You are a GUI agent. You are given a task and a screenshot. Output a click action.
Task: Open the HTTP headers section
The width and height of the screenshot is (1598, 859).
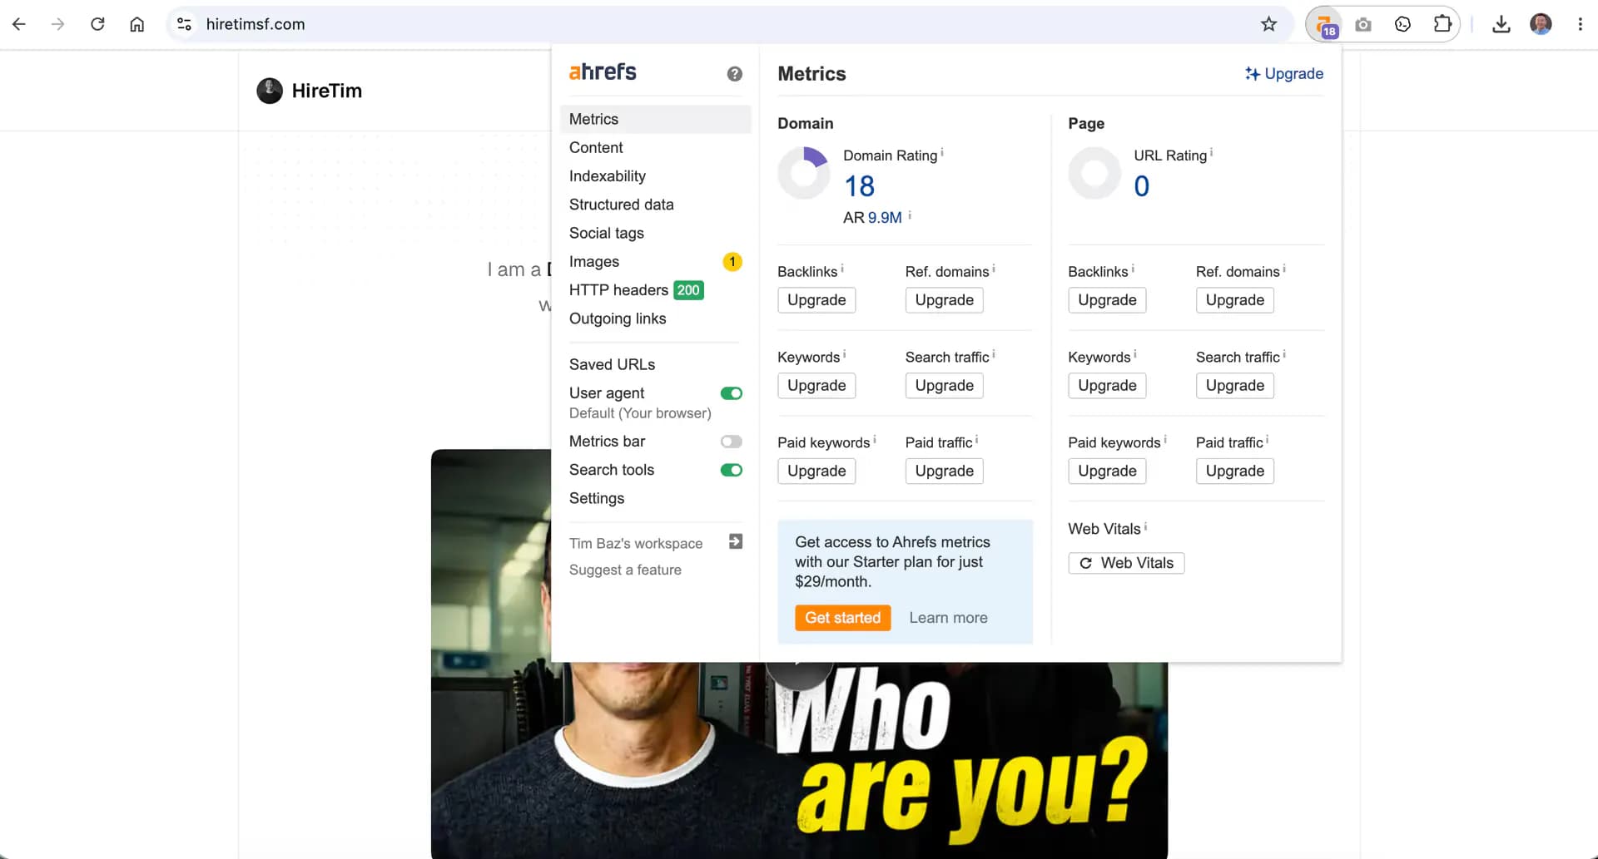[618, 290]
